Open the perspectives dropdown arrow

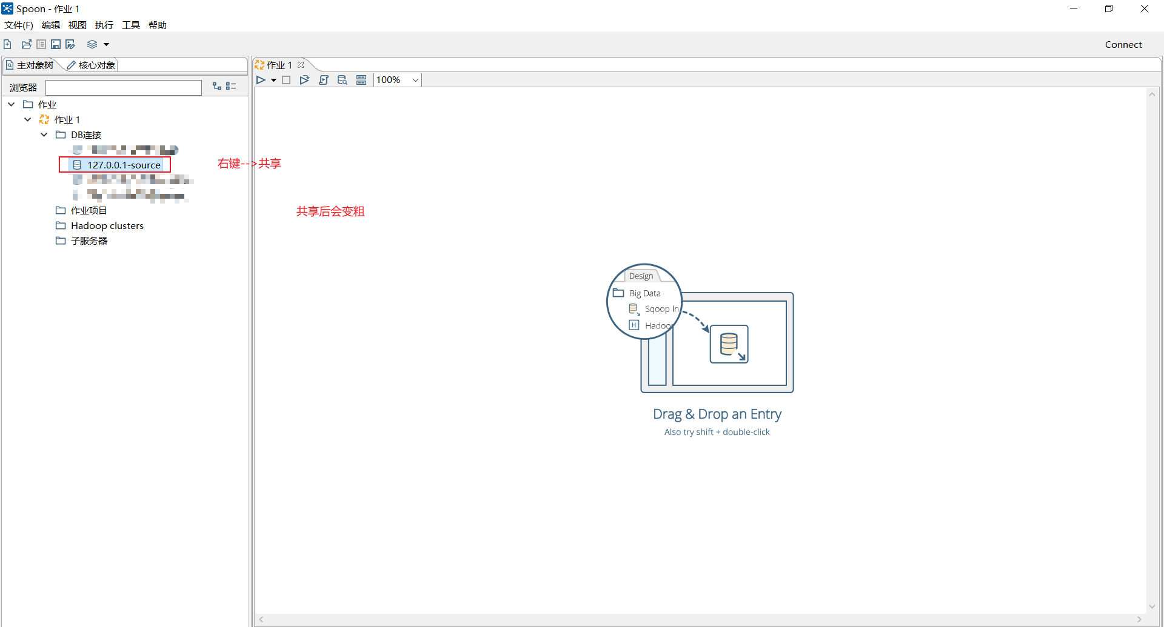tap(106, 44)
